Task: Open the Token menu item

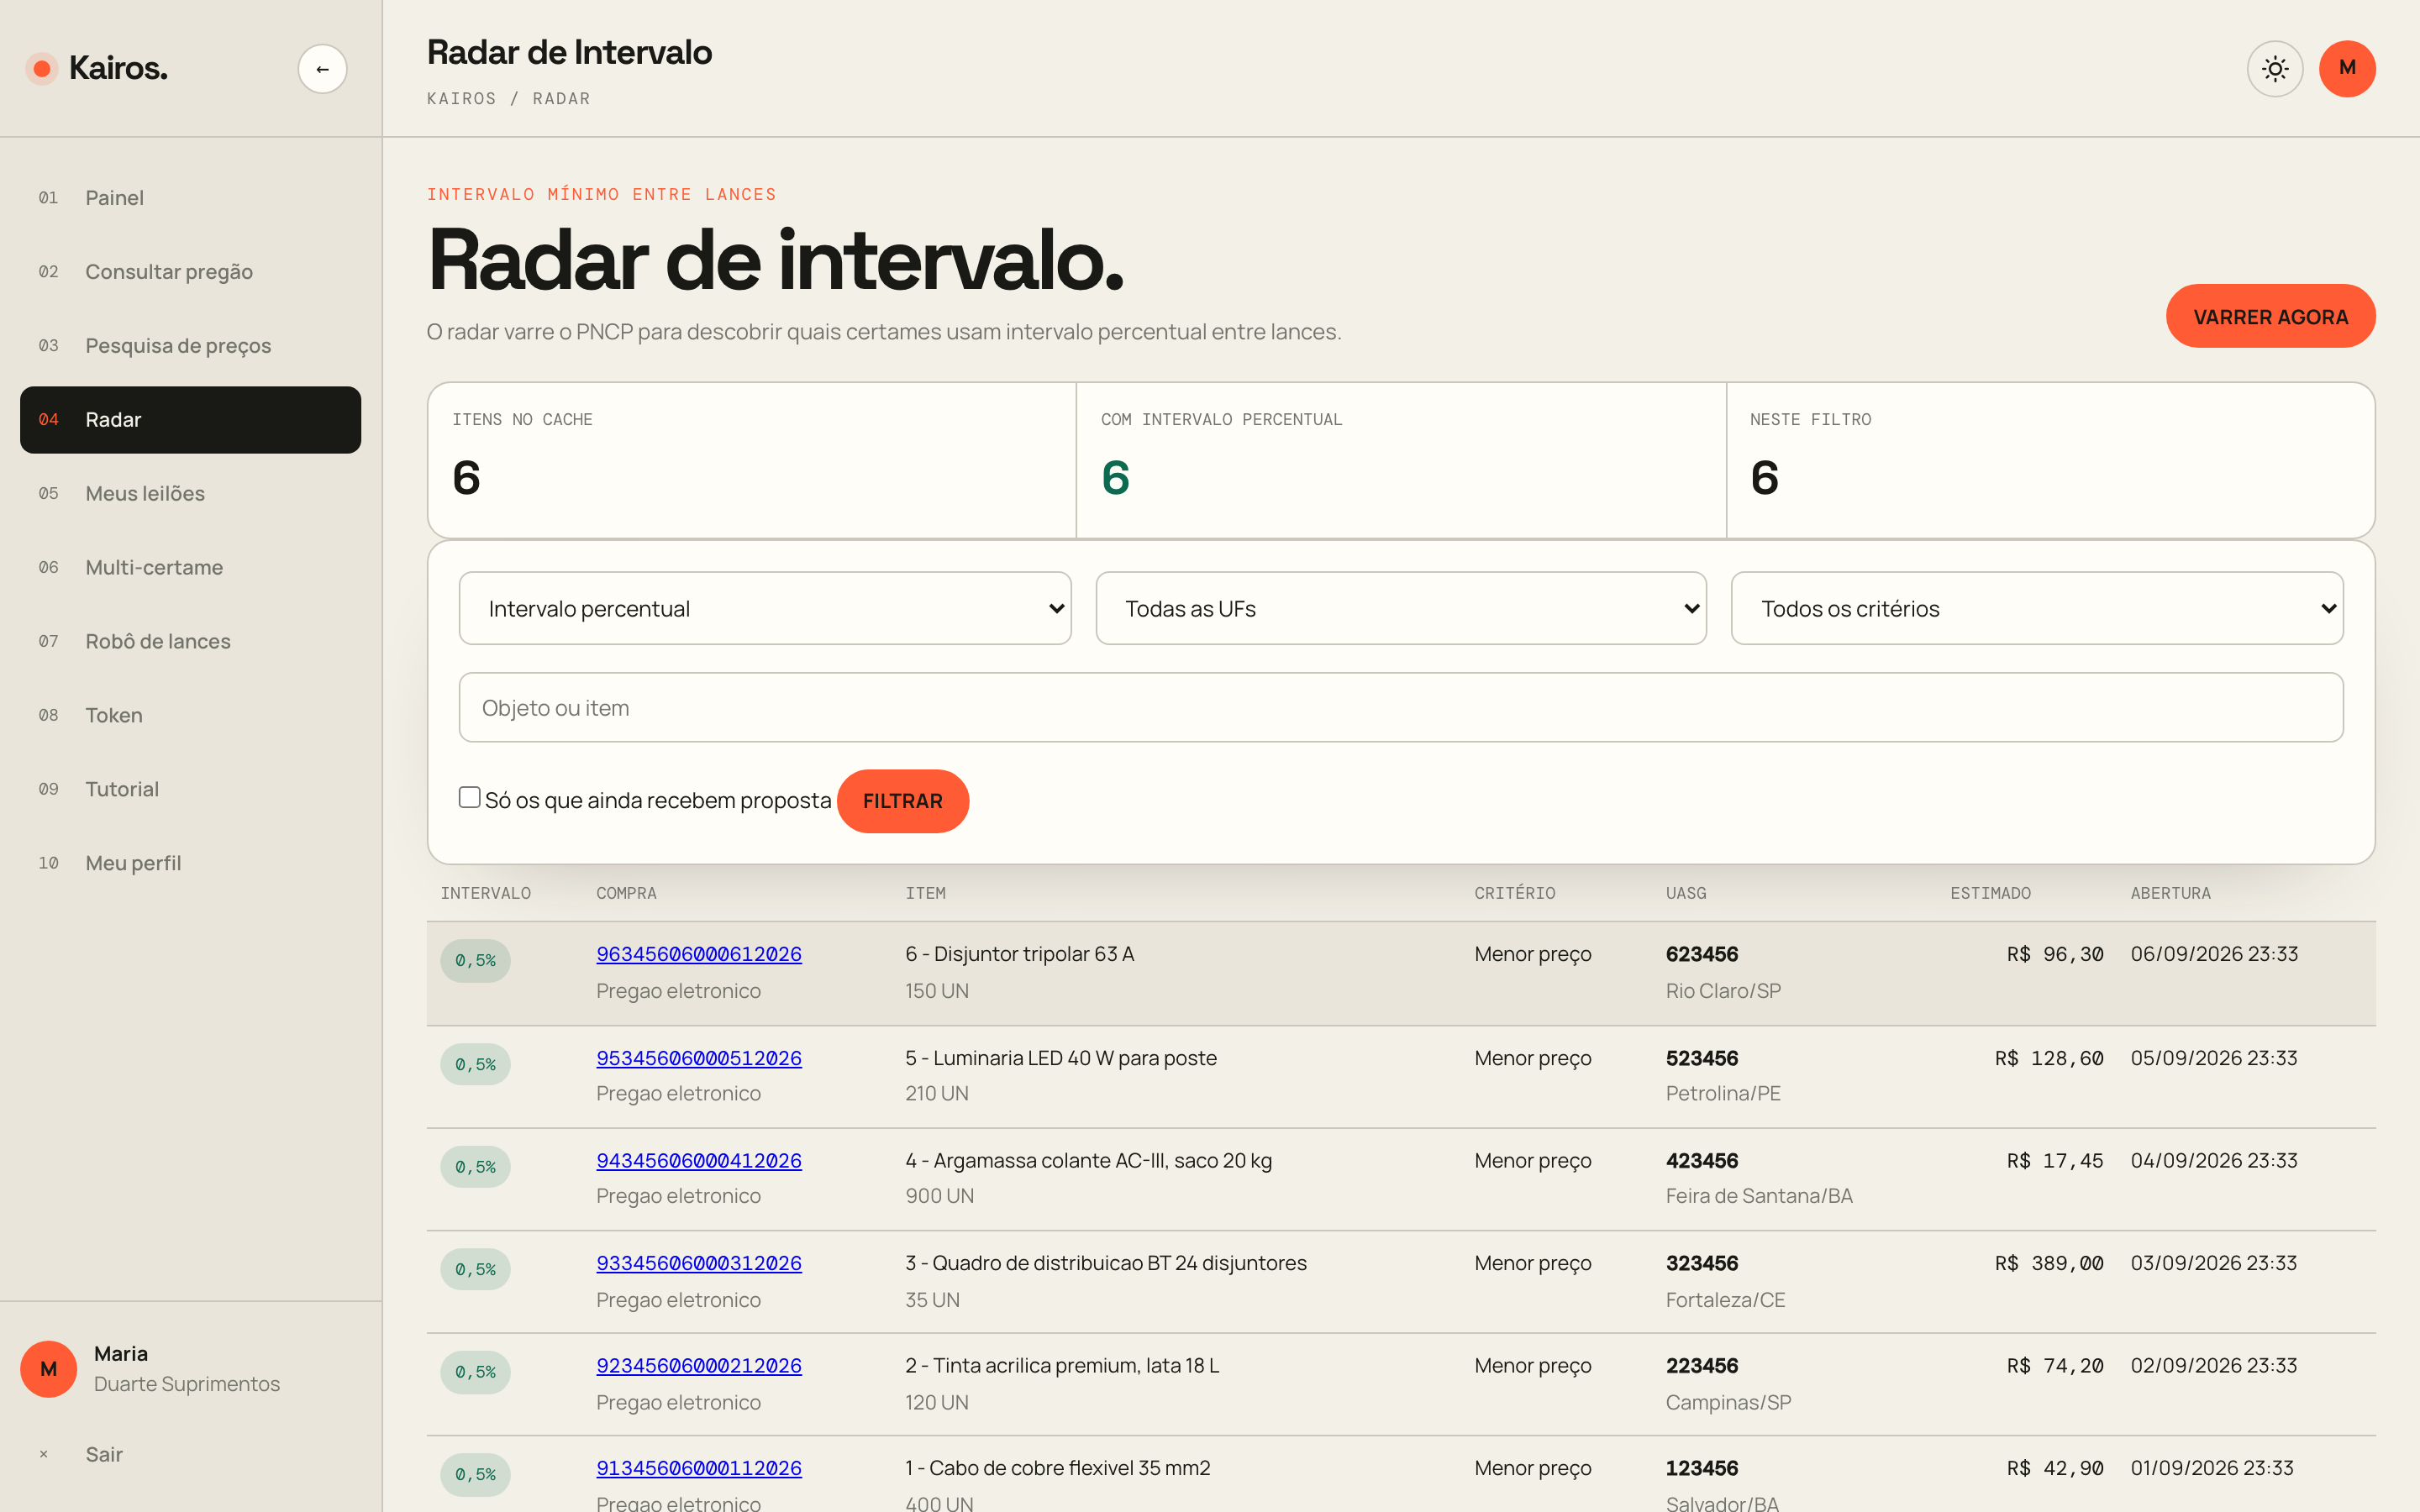Action: [x=190, y=716]
